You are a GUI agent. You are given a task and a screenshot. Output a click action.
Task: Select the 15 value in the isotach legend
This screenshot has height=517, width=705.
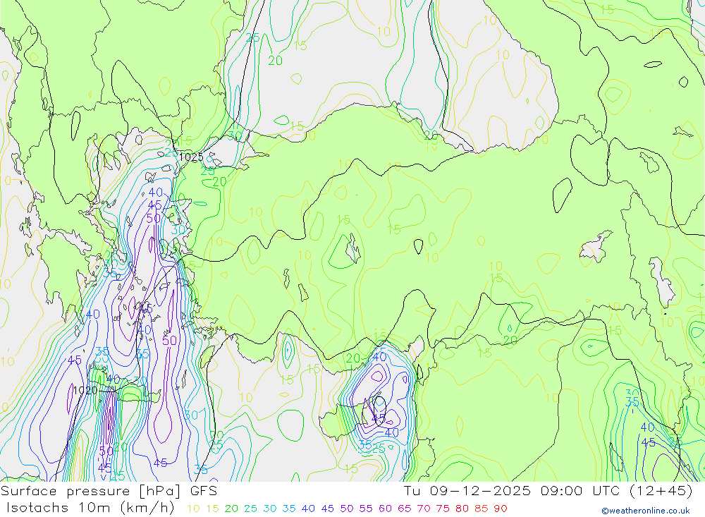pos(212,509)
